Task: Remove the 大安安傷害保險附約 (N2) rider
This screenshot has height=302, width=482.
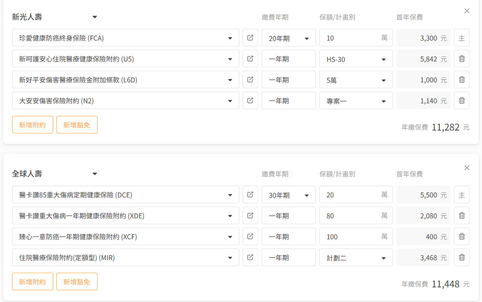Action: [x=461, y=101]
